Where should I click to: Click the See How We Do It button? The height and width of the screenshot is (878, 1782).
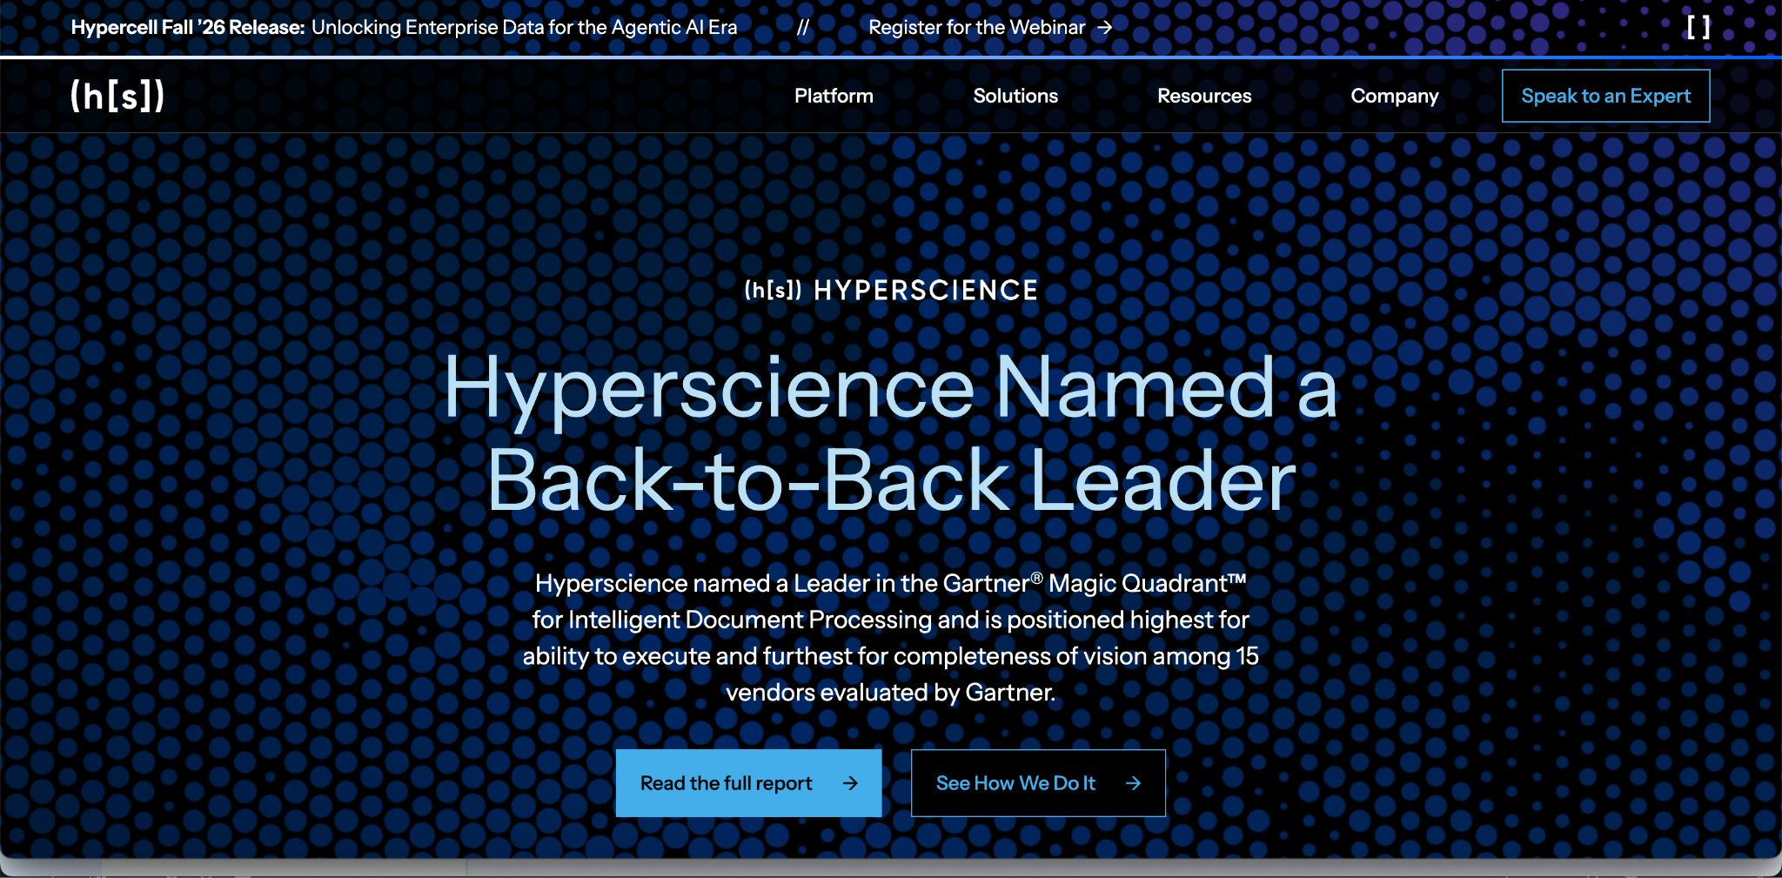pos(1038,783)
